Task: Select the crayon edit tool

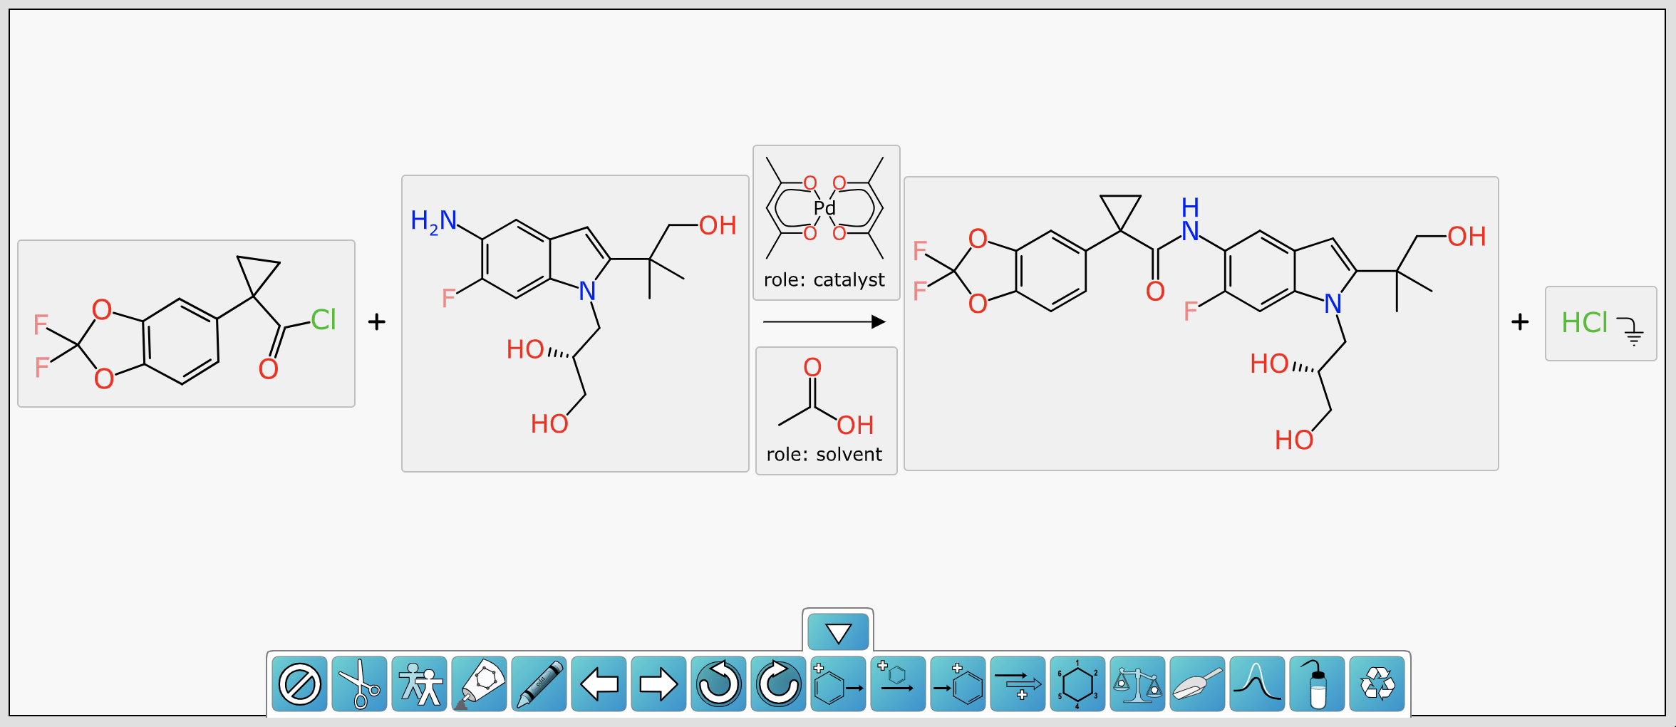Action: [539, 684]
